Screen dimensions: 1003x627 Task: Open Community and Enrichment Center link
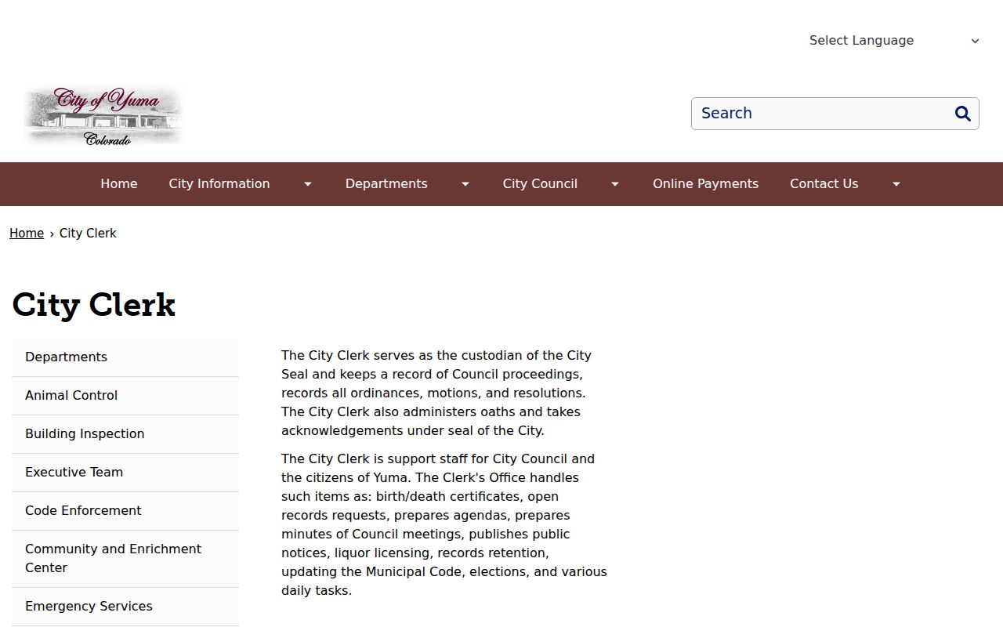tap(125, 559)
